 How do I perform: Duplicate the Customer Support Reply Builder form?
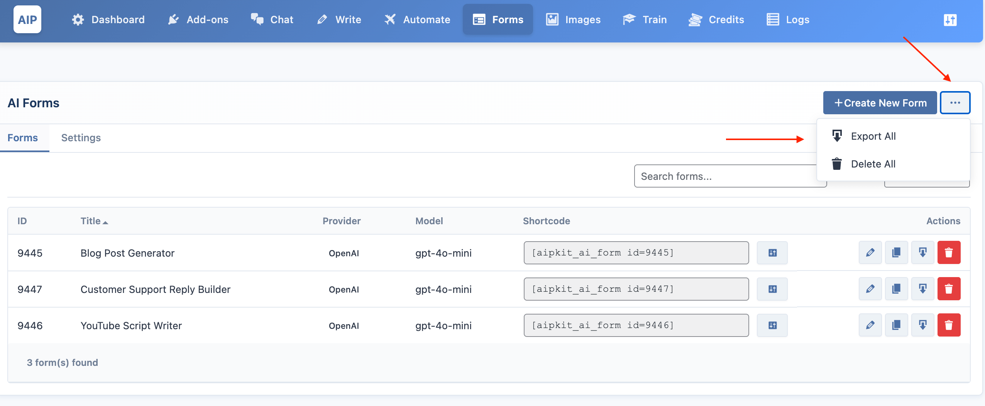[896, 289]
